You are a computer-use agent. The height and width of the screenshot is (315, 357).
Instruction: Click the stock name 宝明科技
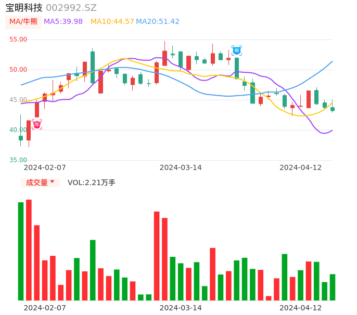(x=24, y=8)
